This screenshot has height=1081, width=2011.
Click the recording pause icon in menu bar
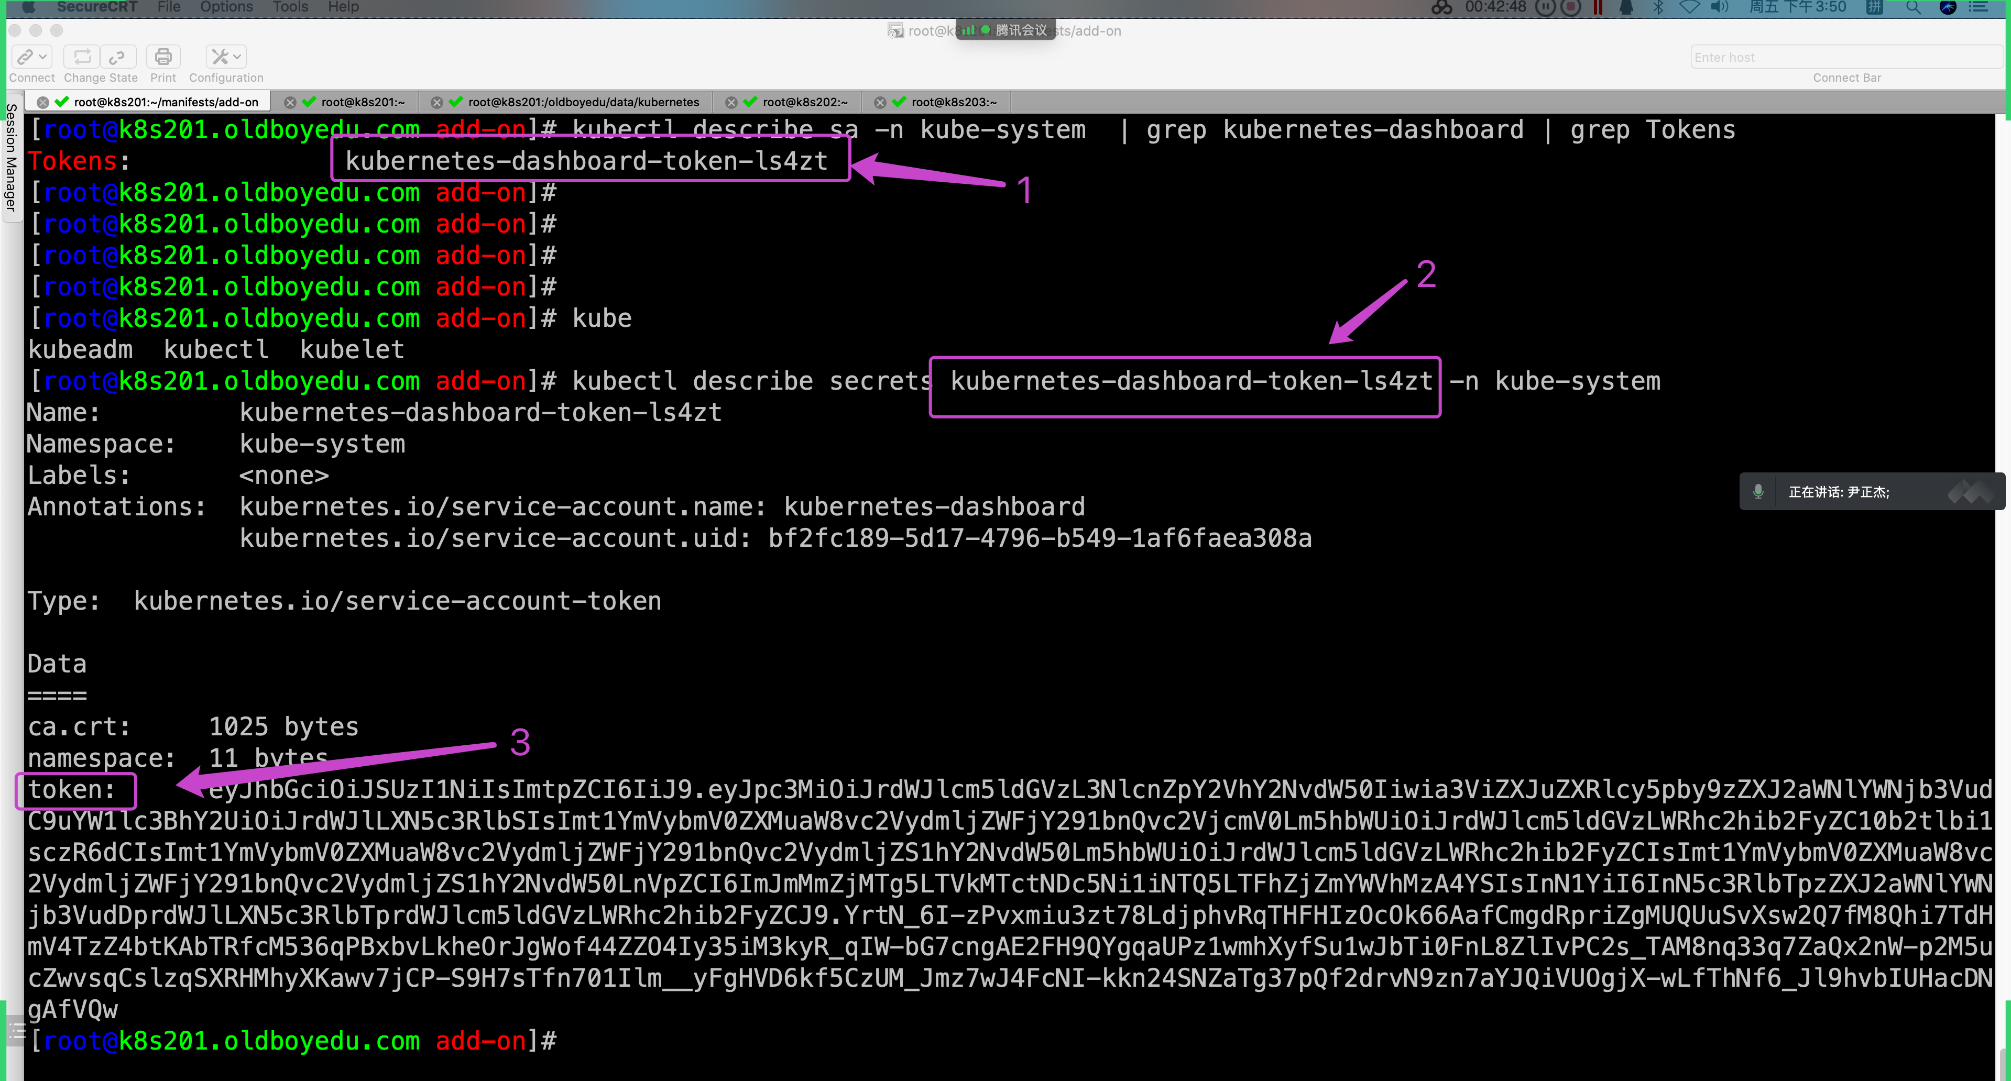click(x=1547, y=7)
